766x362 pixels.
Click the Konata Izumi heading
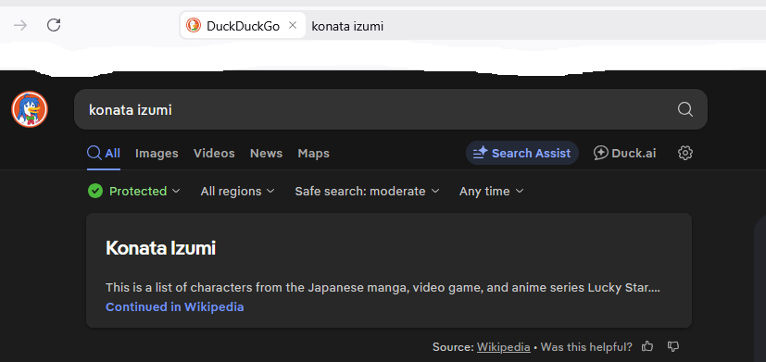[161, 248]
